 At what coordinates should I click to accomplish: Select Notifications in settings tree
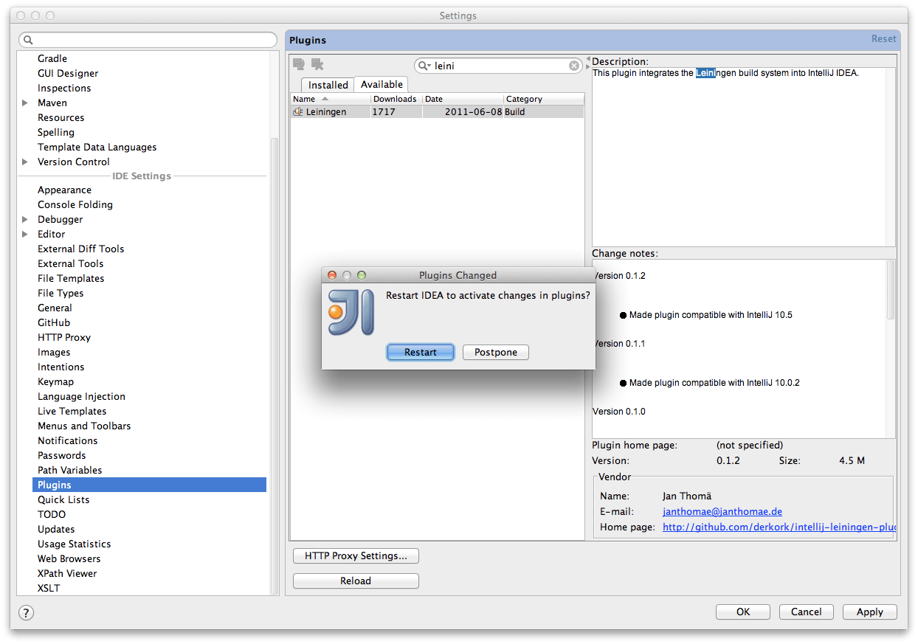click(x=67, y=440)
